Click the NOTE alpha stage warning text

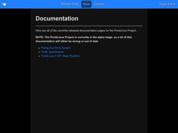(x=84, y=39)
